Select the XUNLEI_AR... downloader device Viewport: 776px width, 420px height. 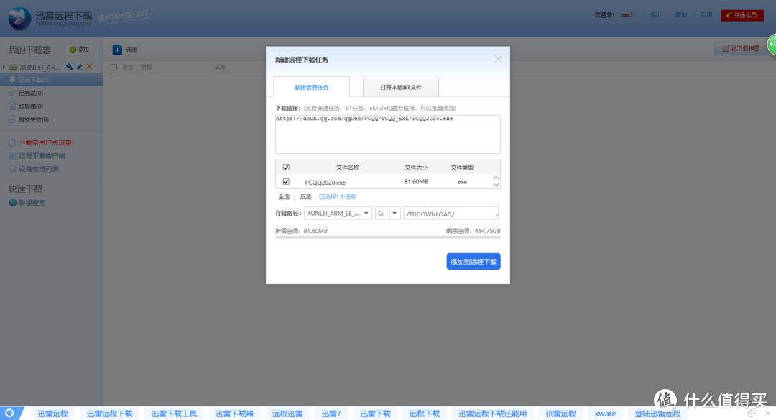click(x=40, y=67)
